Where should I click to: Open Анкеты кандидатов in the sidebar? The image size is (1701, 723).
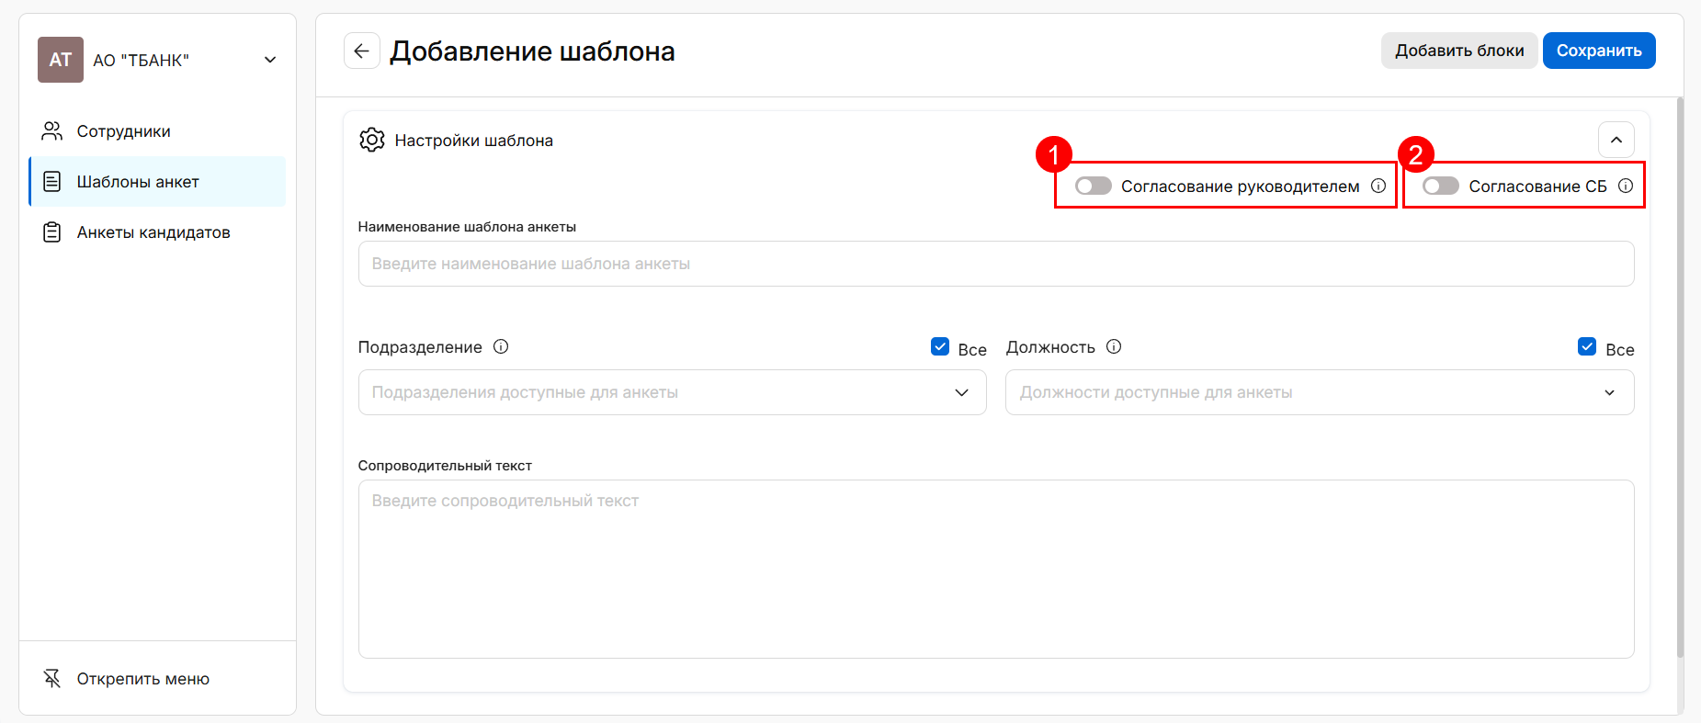(x=153, y=232)
